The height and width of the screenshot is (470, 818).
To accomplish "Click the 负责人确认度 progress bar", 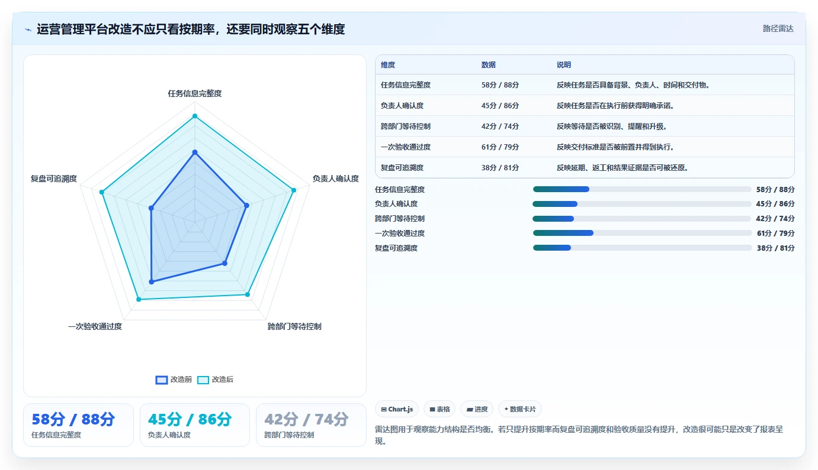I will click(x=642, y=204).
